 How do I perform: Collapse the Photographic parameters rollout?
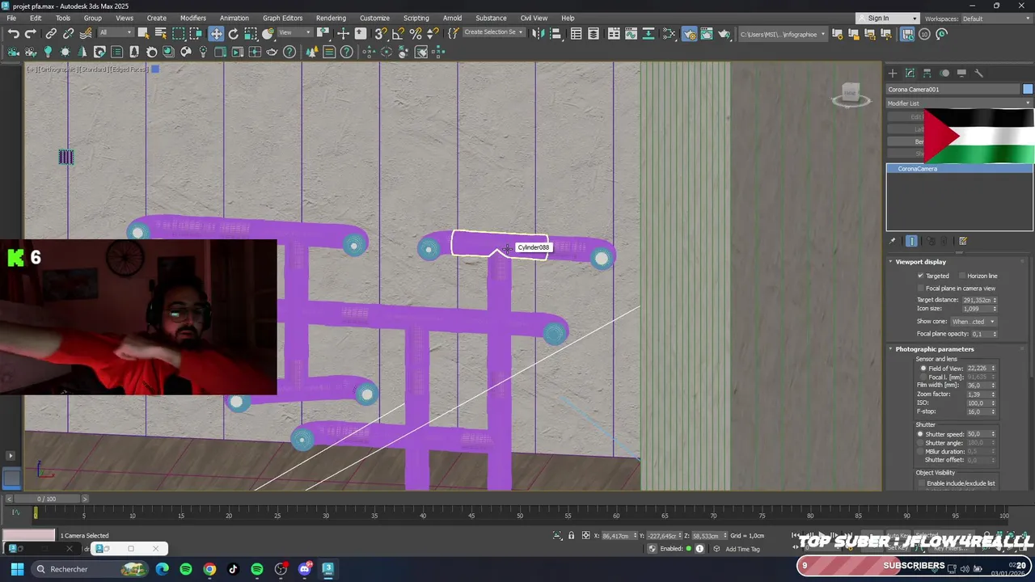point(934,349)
